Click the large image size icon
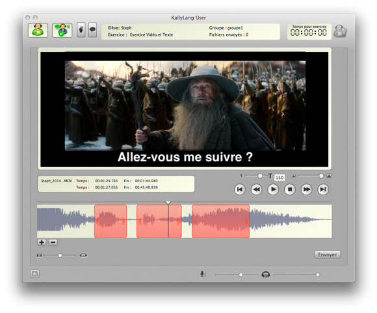 point(329,176)
